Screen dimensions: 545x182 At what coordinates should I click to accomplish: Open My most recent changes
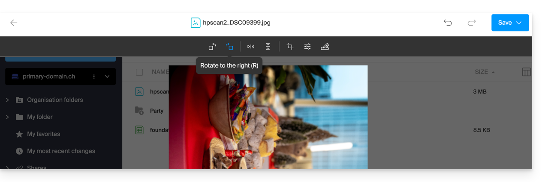click(61, 151)
